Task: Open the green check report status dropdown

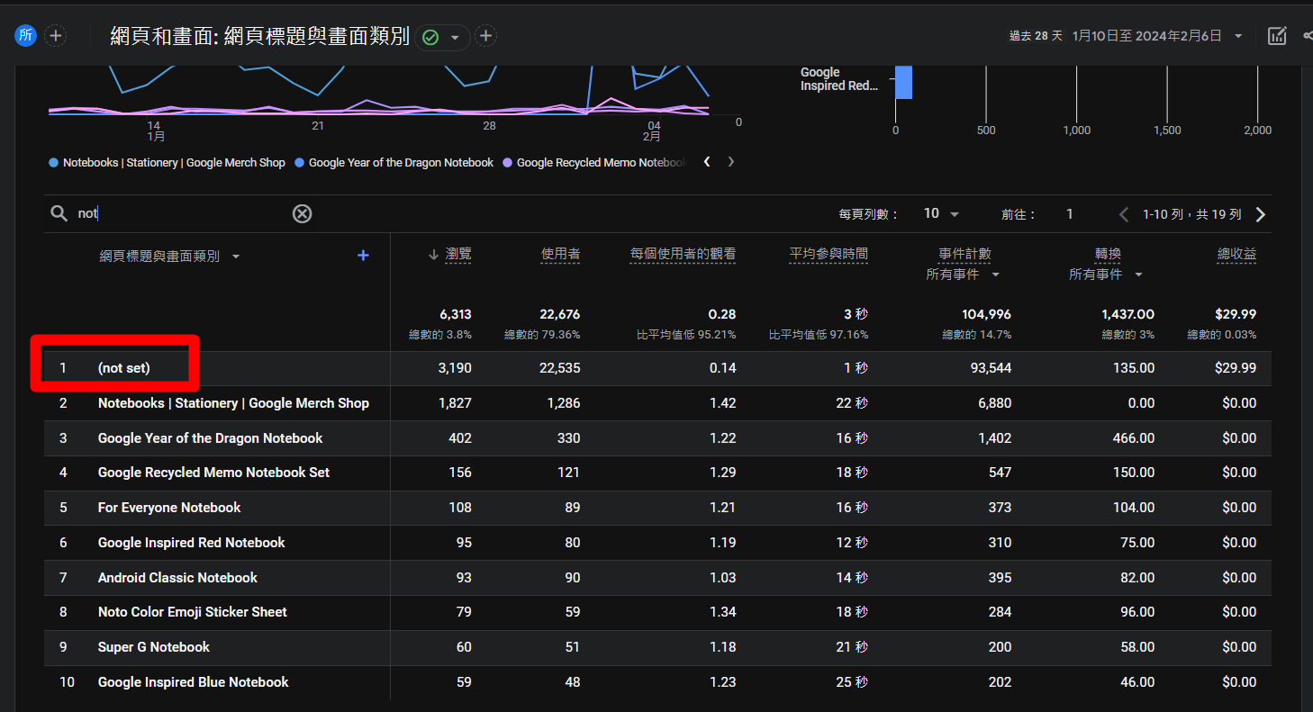Action: pyautogui.click(x=442, y=37)
